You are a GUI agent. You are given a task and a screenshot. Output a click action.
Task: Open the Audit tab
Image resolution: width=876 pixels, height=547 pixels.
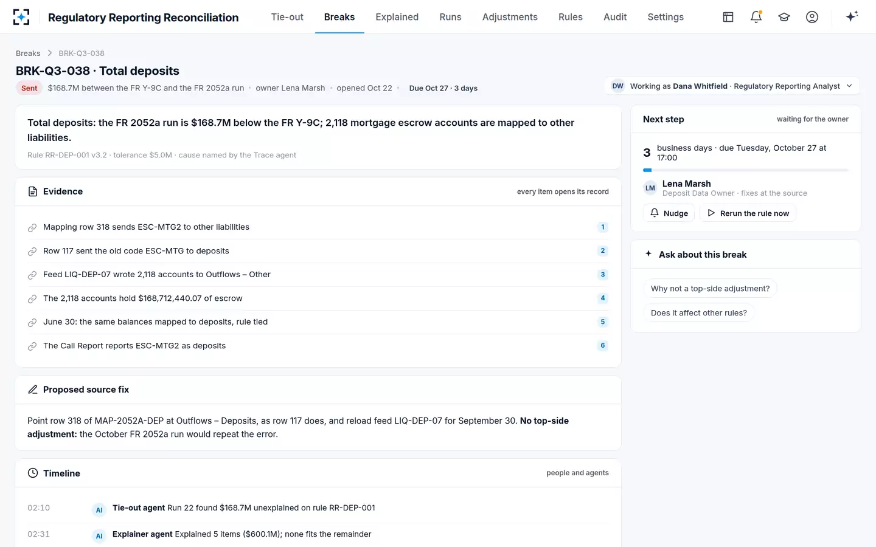click(x=615, y=17)
